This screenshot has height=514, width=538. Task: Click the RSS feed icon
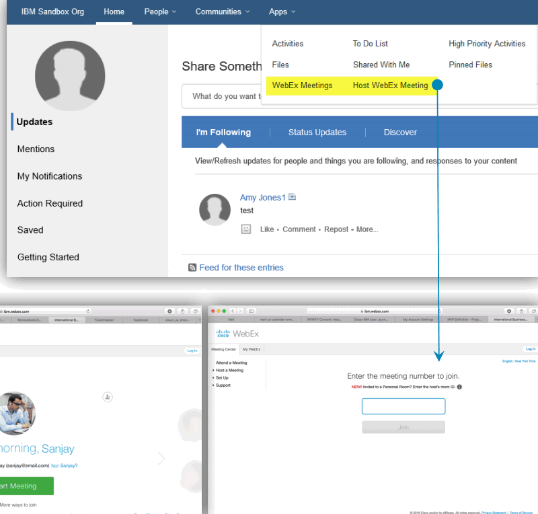192,268
